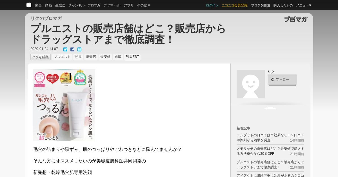Select the プルエスト tag
Screen dimensions: 338x177
point(62,57)
